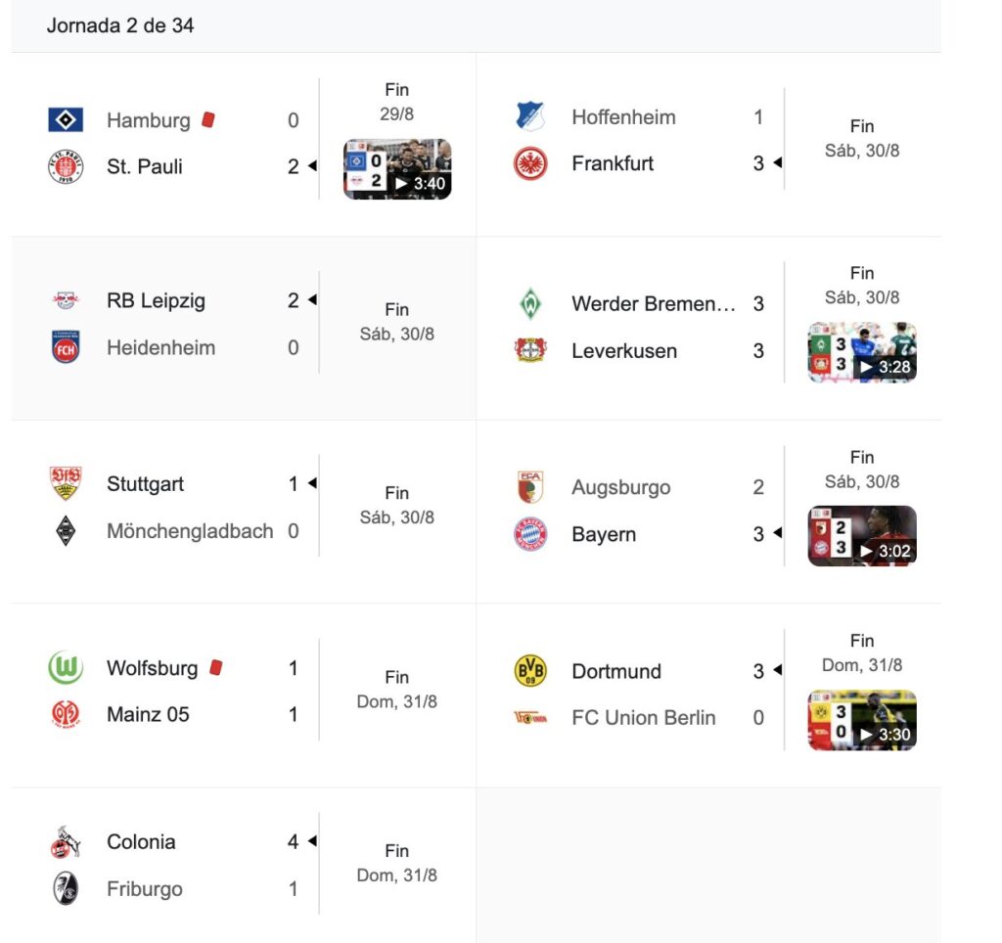
Task: Click the Jornada 2 de 34 header
Action: click(120, 26)
